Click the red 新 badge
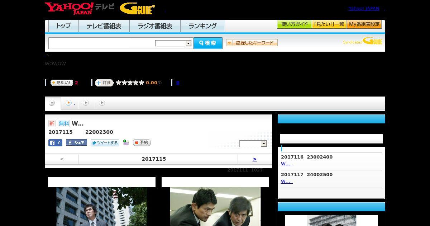Viewport: 430px width, 226px height. pos(52,123)
